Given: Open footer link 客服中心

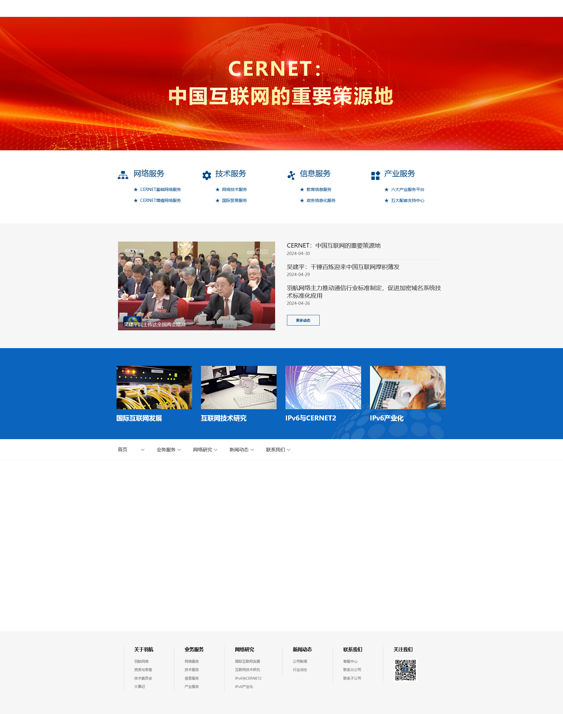Looking at the screenshot, I should coord(350,661).
